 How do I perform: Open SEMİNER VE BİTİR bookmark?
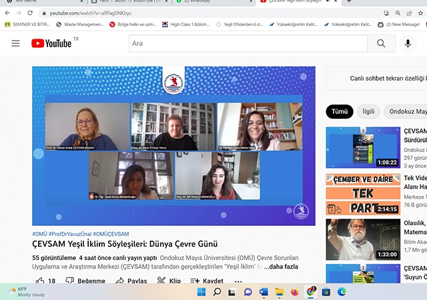click(x=27, y=25)
